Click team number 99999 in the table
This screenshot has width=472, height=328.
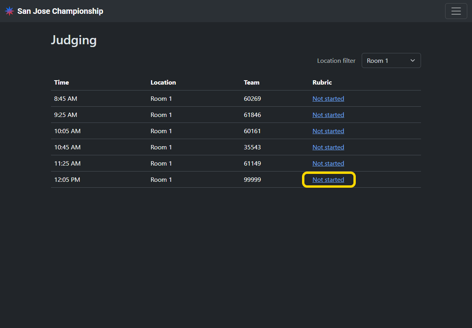(252, 180)
